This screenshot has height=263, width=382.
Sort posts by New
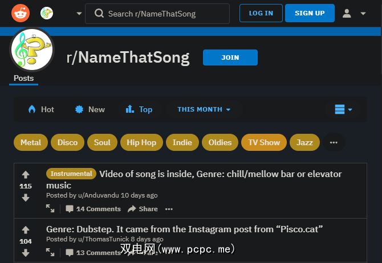(x=90, y=109)
